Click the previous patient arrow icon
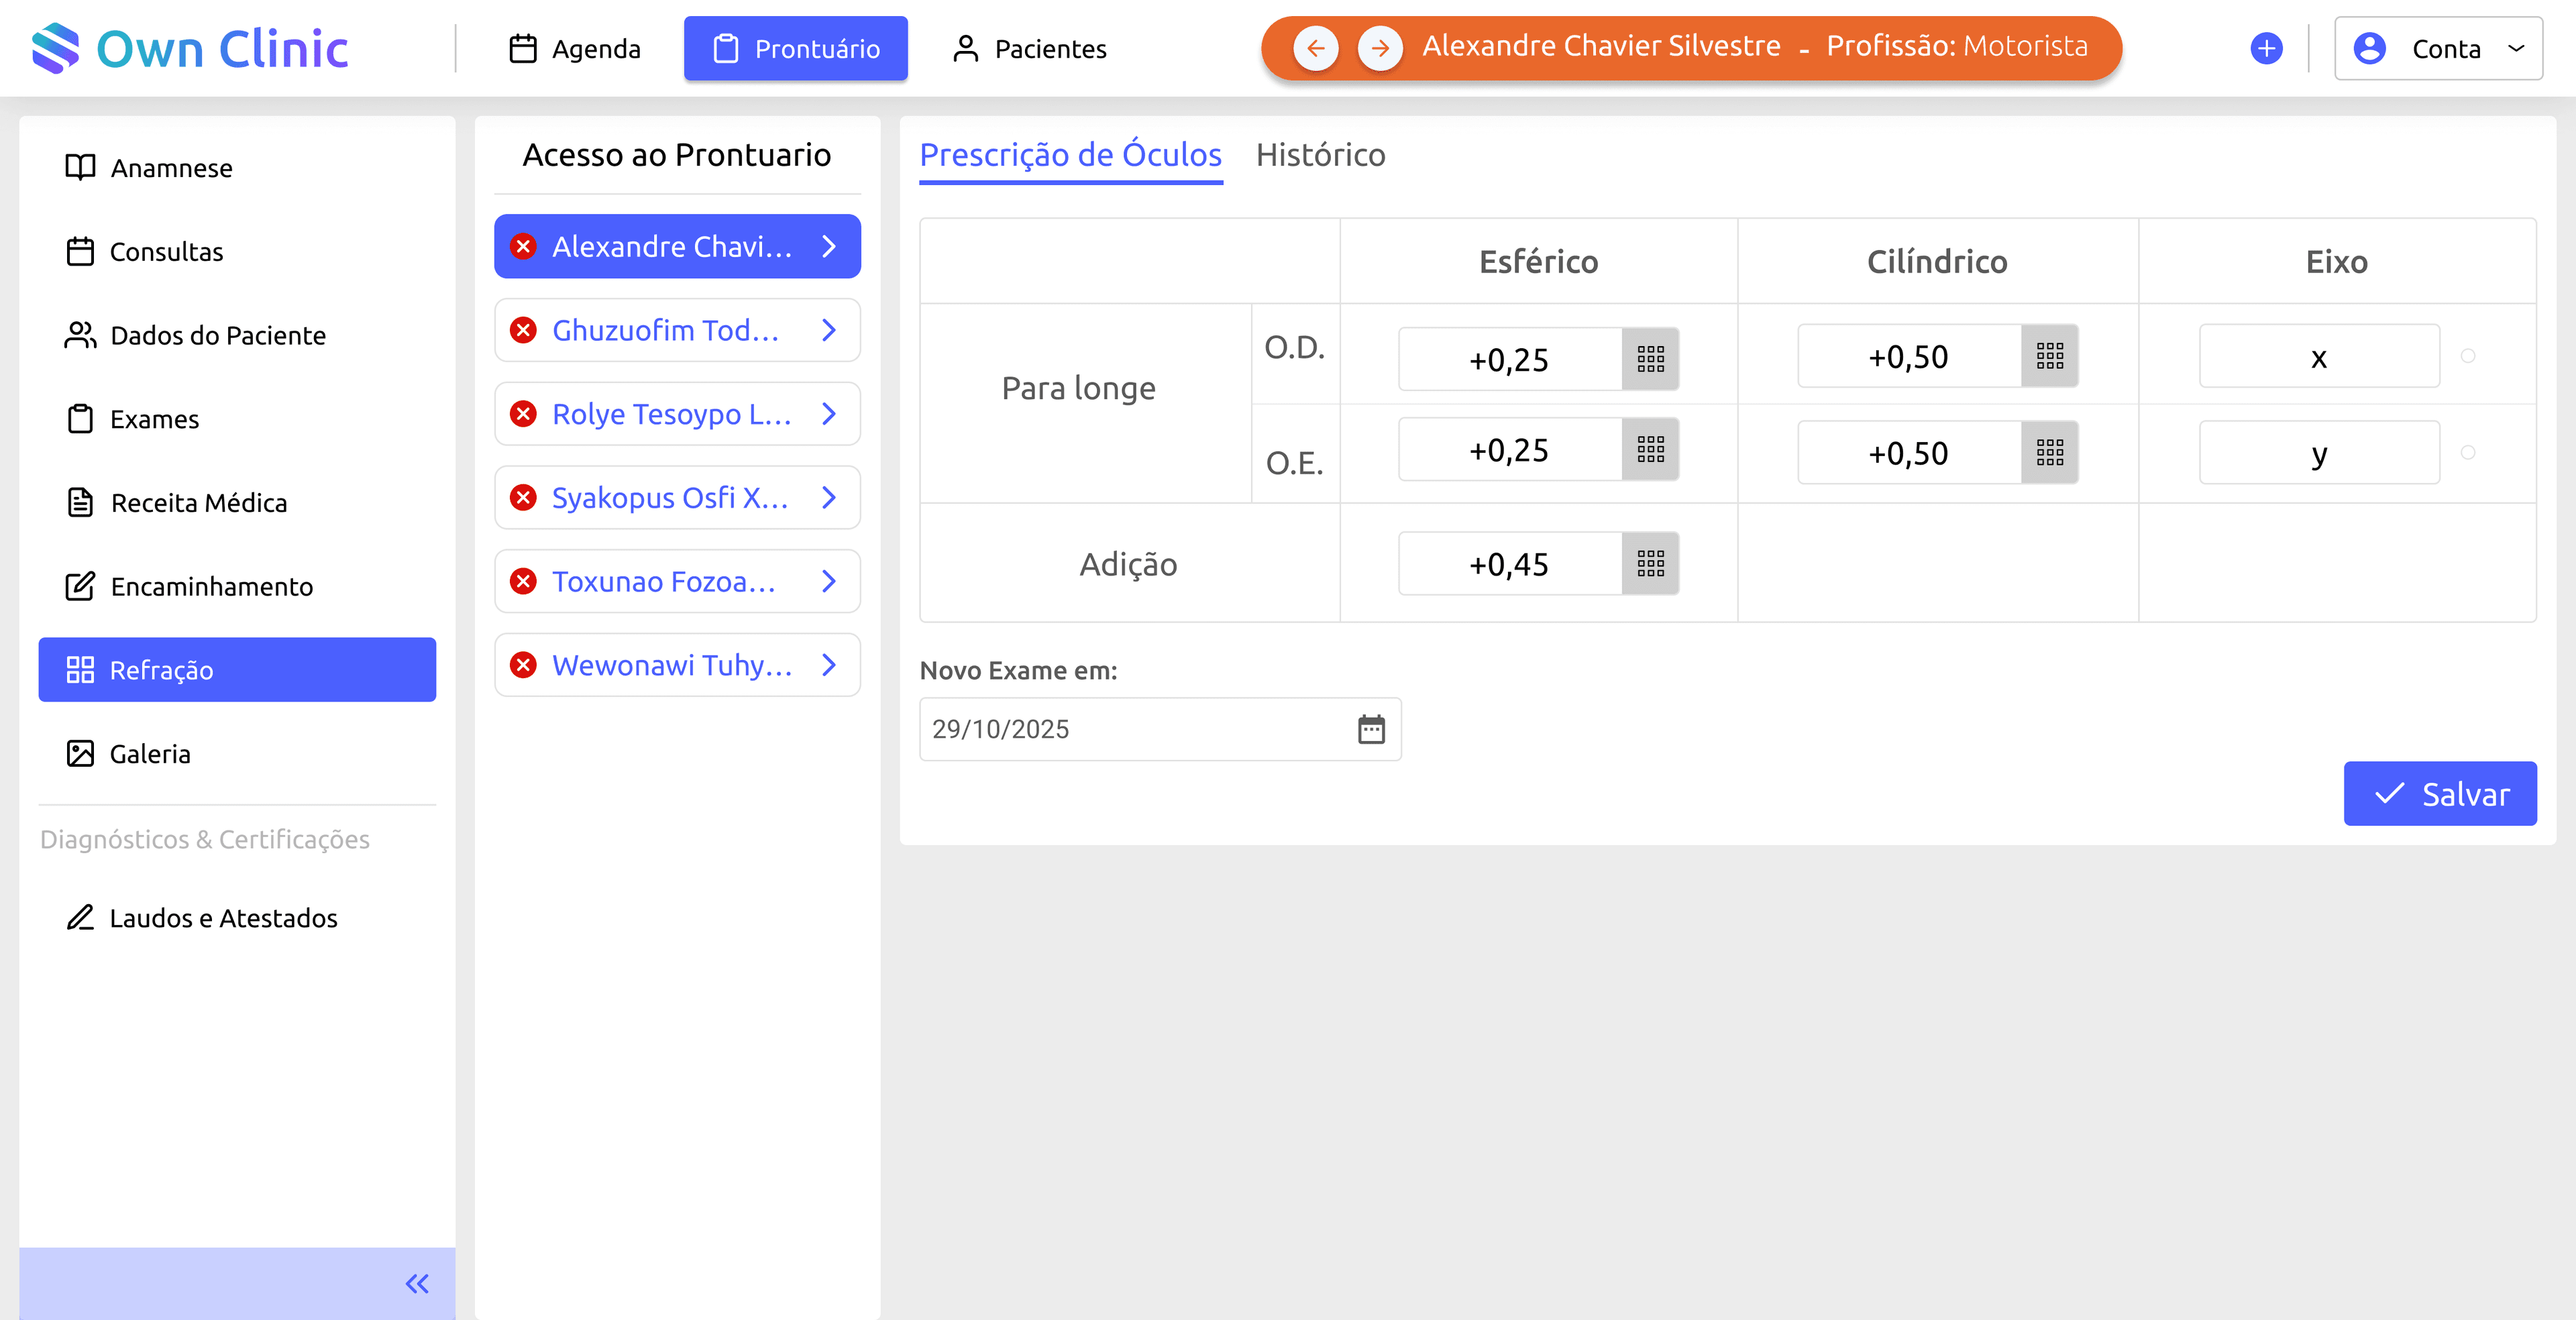 [1315, 48]
